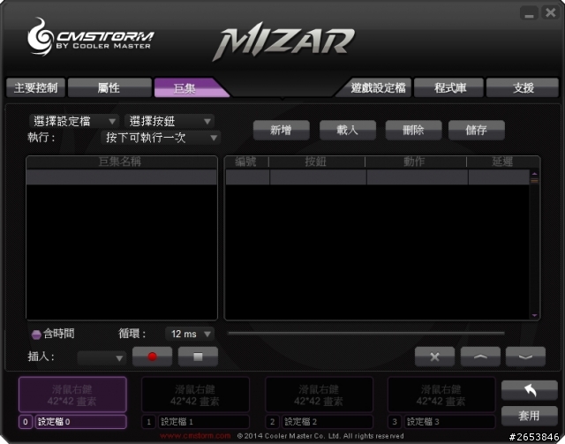Screen dimensions: 565x444
Task: Click the 設定檔 2 name field
Action: (x=328, y=422)
